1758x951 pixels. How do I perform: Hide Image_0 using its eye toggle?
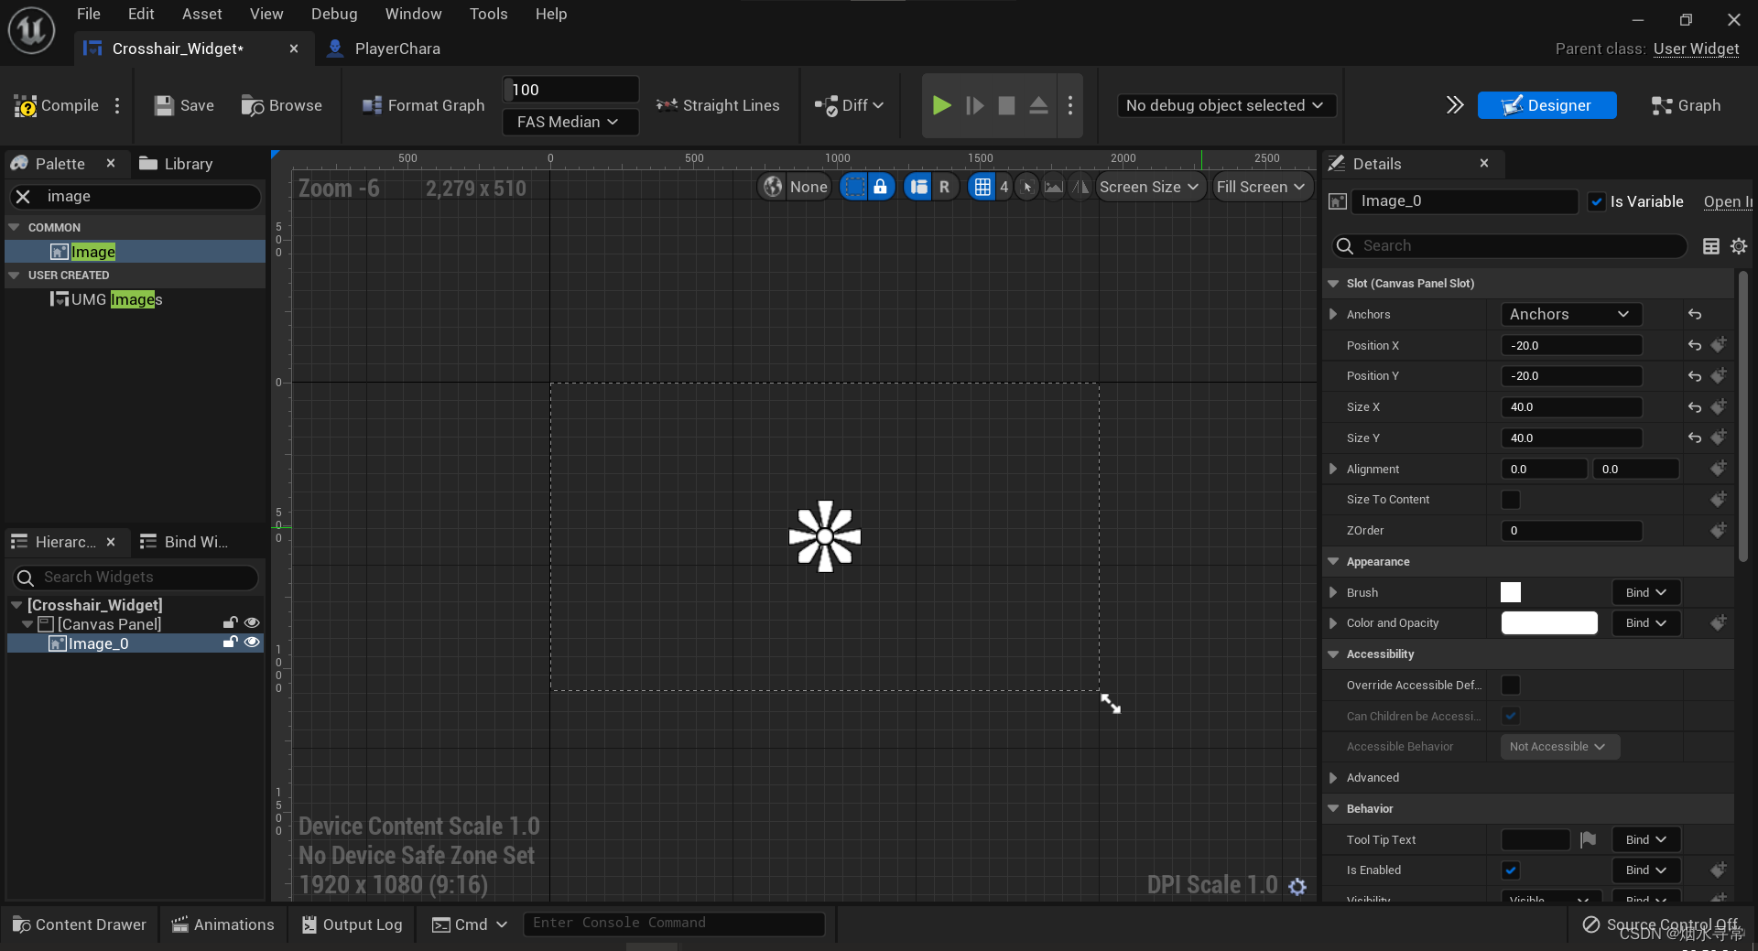click(x=252, y=643)
